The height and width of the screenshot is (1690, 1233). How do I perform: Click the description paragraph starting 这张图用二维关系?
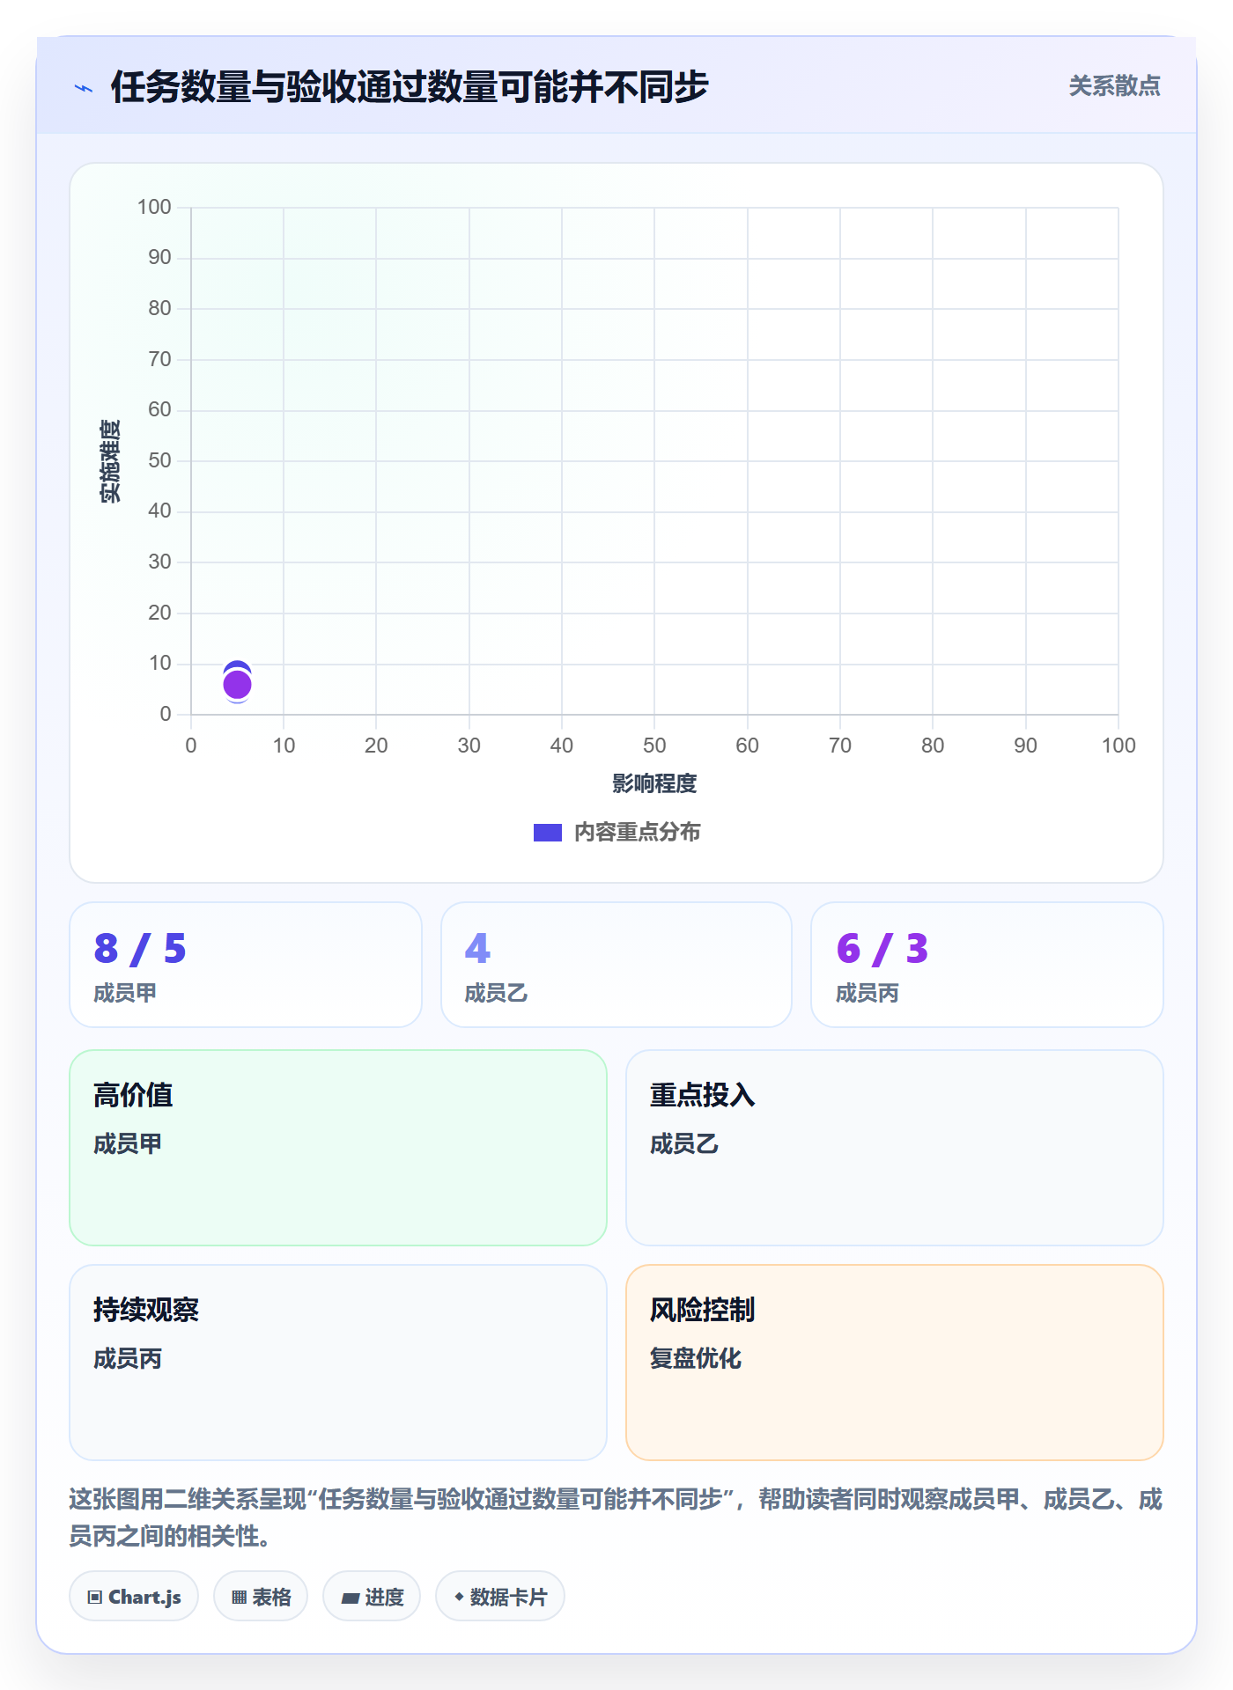click(x=616, y=1517)
